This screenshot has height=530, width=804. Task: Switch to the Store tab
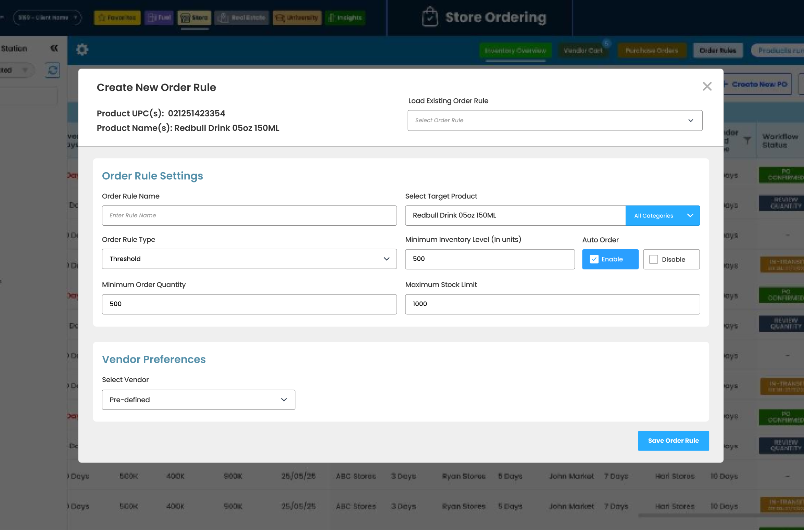coord(194,18)
